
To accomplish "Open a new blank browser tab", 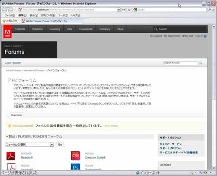I will tap(86, 21).
